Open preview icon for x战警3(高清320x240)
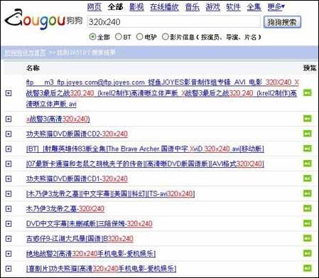The height and width of the screenshot is (278, 319). click(308, 119)
